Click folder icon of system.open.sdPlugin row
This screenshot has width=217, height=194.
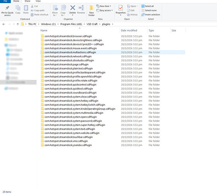click(x=42, y=117)
